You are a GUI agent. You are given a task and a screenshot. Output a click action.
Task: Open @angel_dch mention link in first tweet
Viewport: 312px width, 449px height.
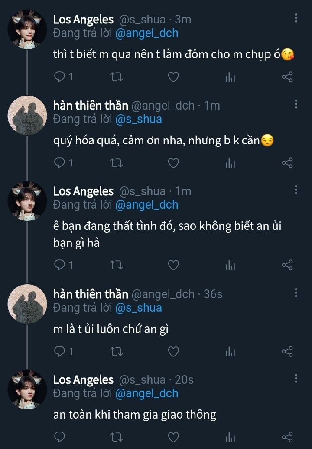pyautogui.click(x=146, y=33)
